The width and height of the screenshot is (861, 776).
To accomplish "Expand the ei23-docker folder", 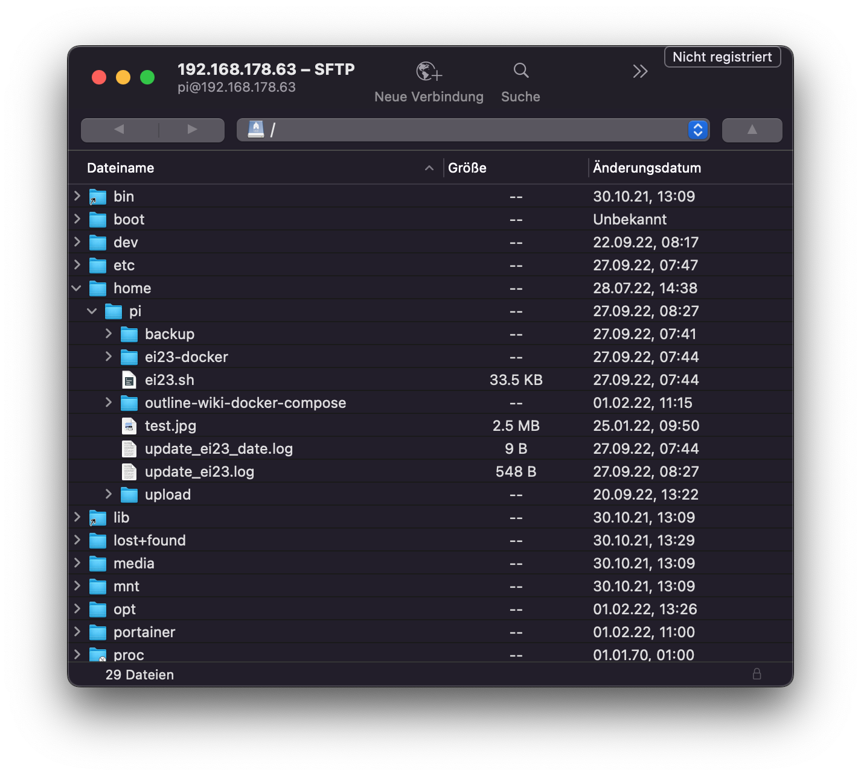I will point(109,357).
